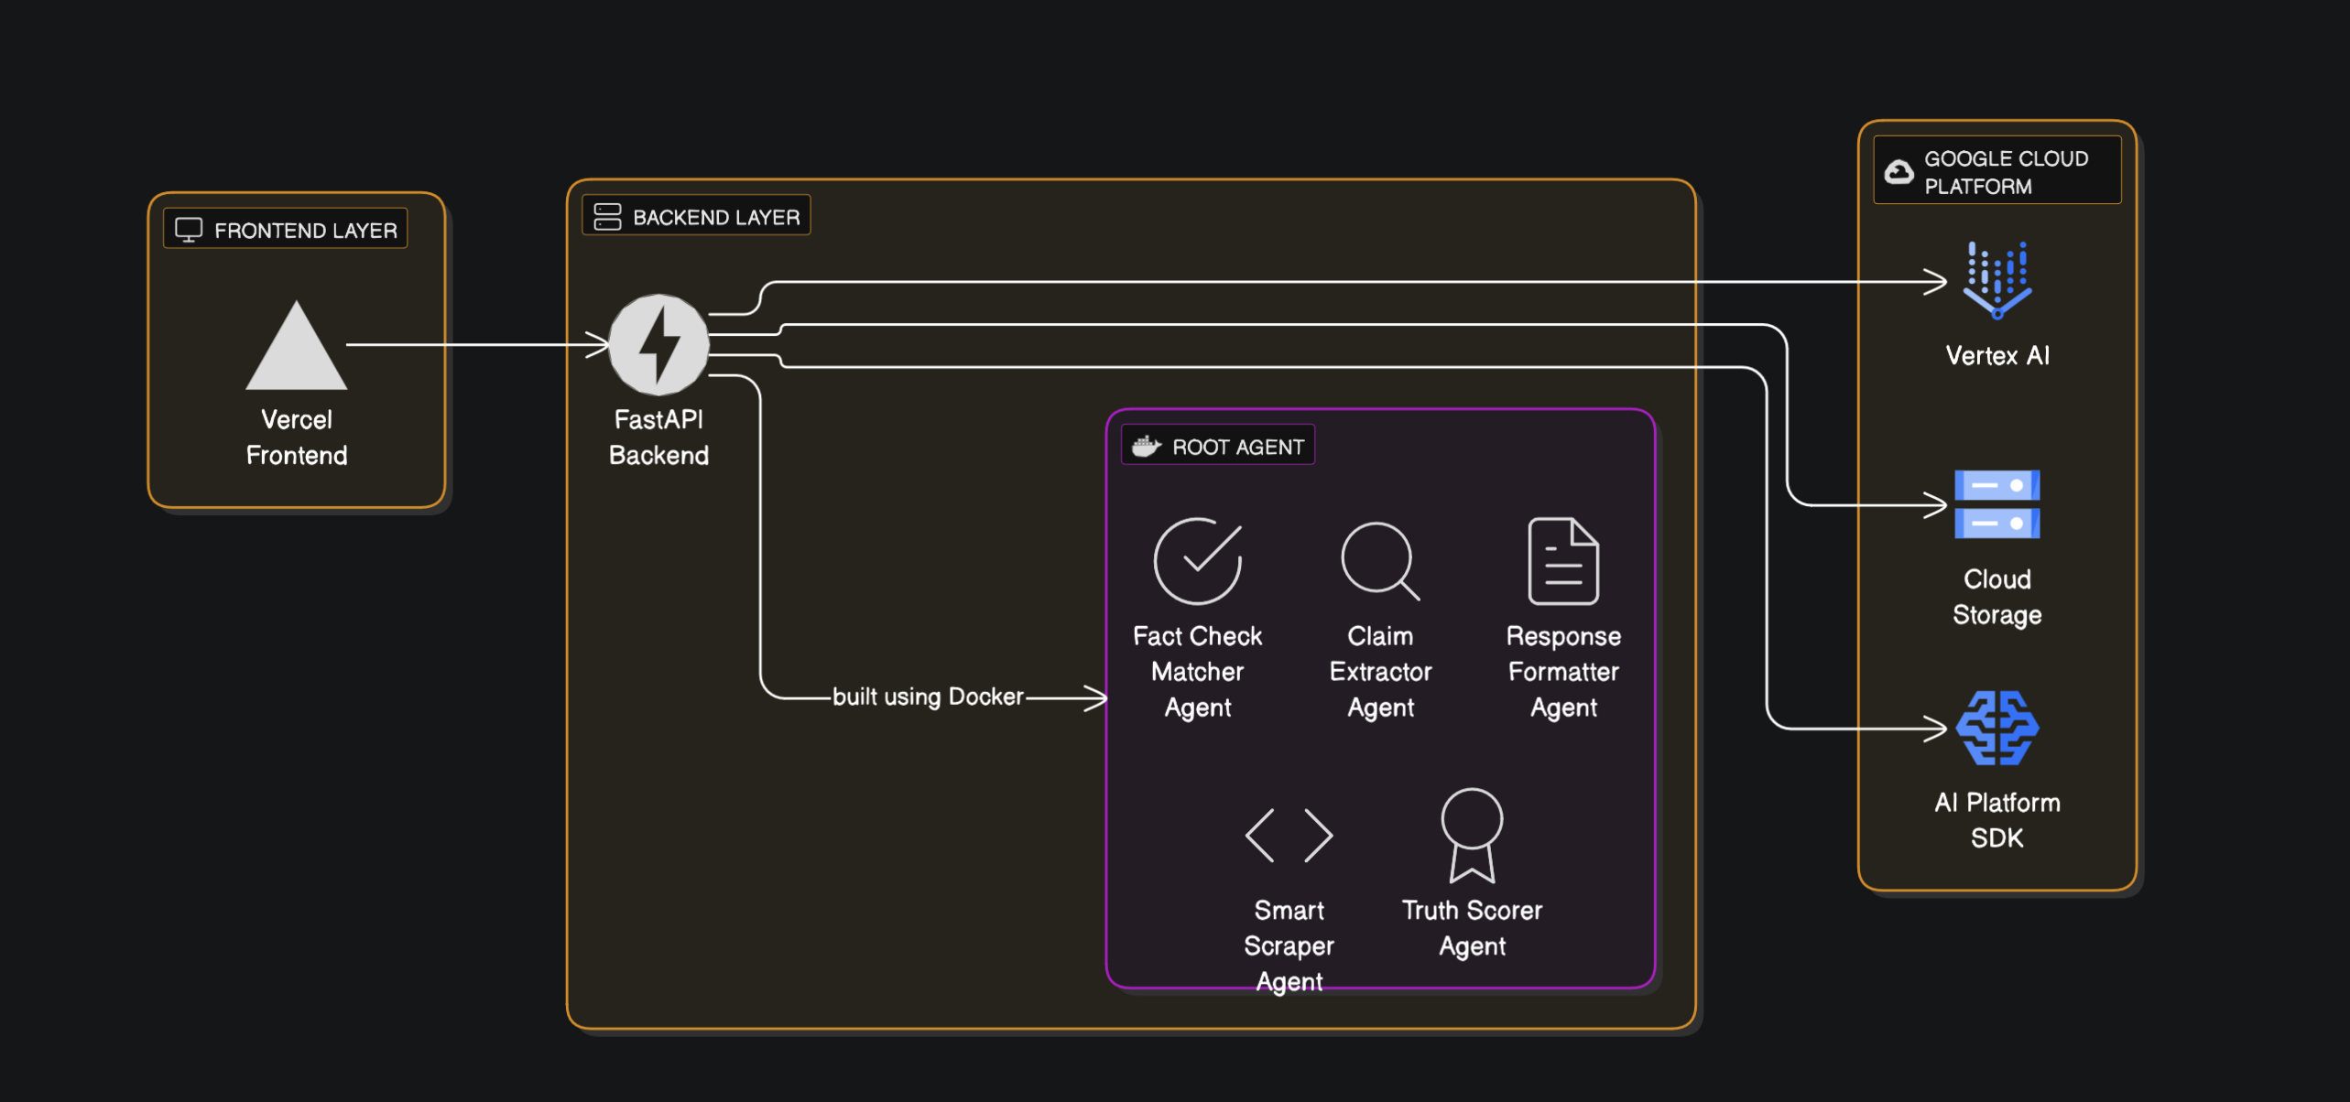Select the FRONTEND LAYER title label
Image resolution: width=2350 pixels, height=1102 pixels.
(306, 231)
